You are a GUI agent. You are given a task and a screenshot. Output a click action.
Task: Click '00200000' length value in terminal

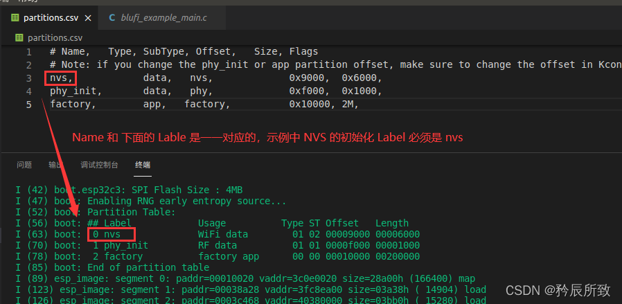tap(398, 256)
